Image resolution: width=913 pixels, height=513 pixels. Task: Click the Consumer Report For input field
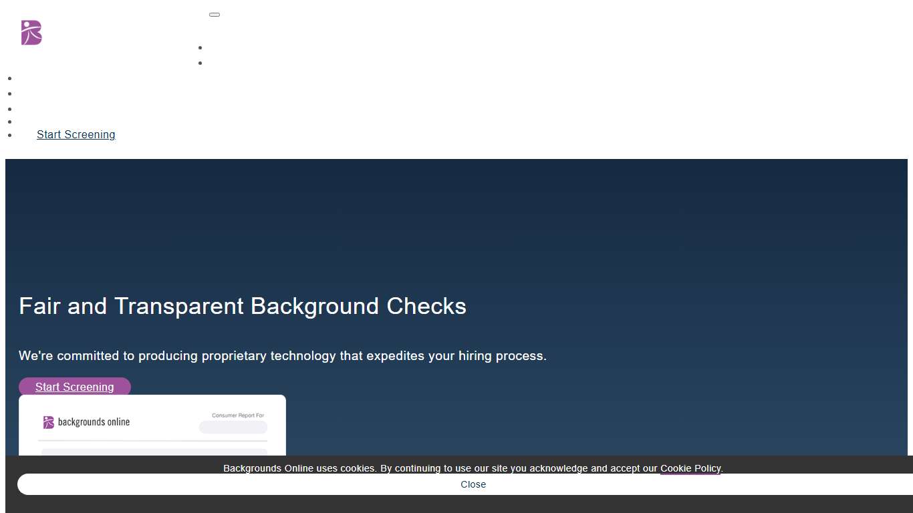233,427
